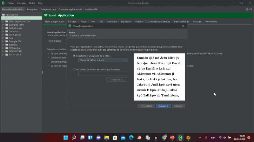Open File Explorer from the taskbar
Screen dimensions: 254x142
(x=107, y=138)
